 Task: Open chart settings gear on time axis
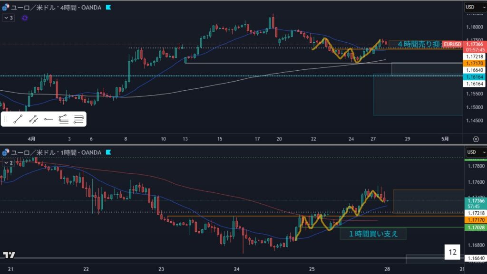point(476,139)
